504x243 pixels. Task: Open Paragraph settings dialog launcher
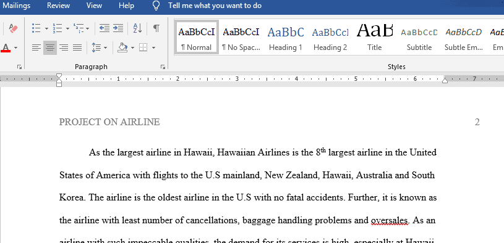163,67
